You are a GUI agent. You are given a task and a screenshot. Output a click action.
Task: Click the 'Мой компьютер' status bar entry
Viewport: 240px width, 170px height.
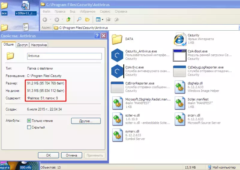tap(222, 167)
